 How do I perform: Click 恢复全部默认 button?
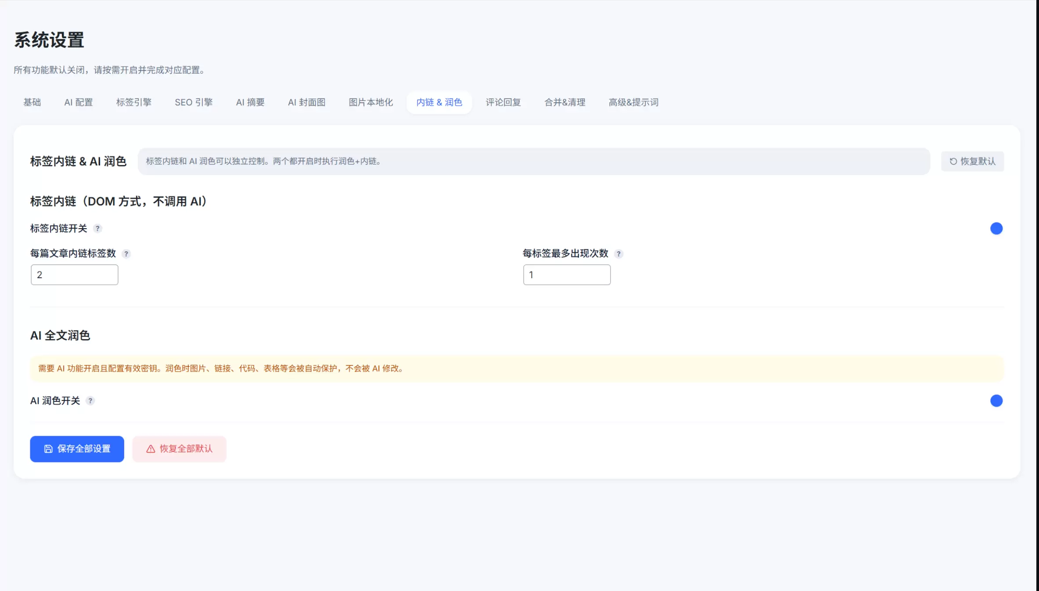(x=179, y=449)
